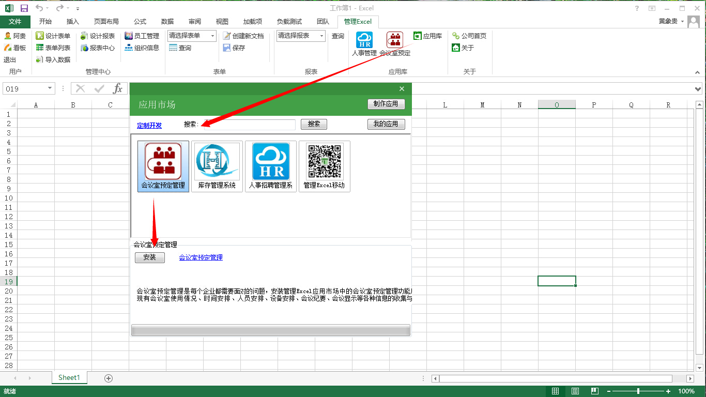This screenshot has height=397, width=706.
Task: Open Customize Quick Access Toolbar dropdown
Action: click(x=78, y=9)
